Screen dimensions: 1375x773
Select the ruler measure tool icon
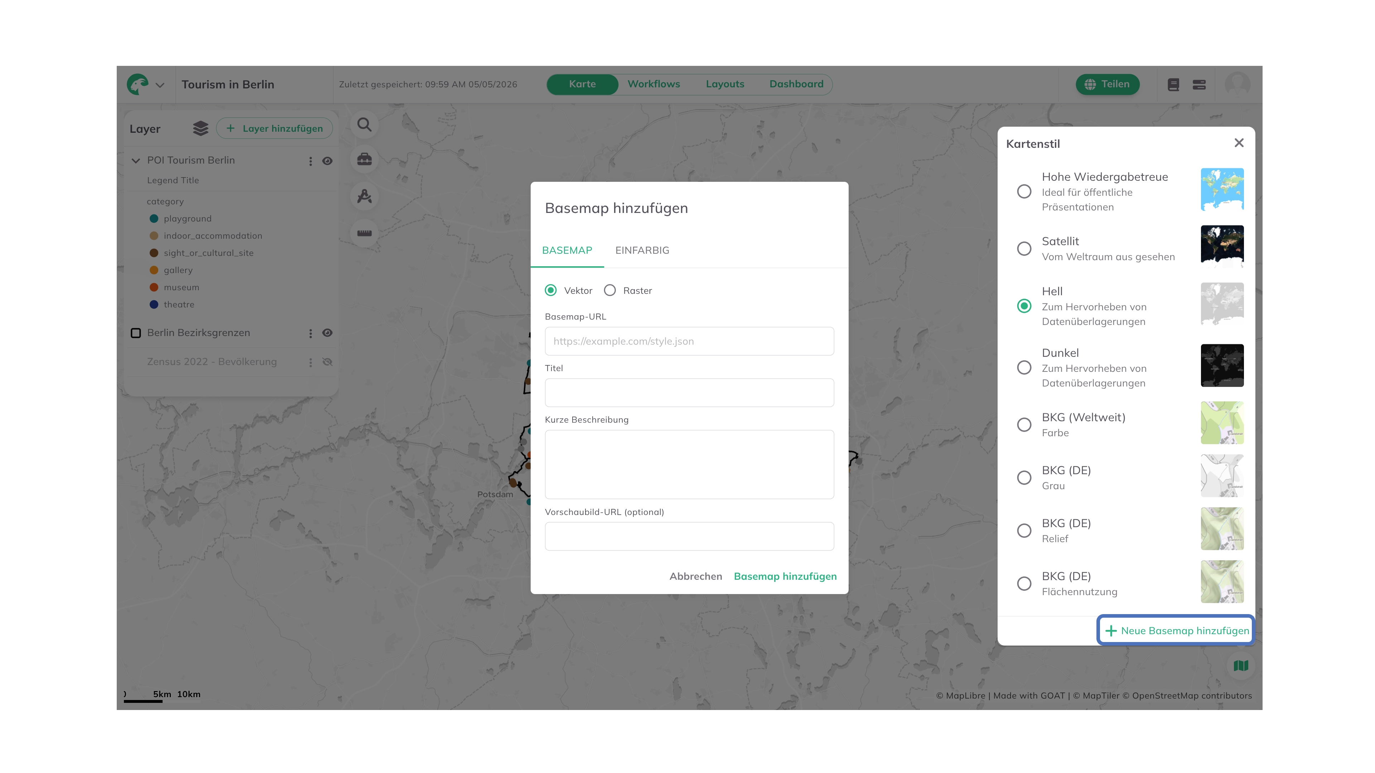tap(365, 233)
